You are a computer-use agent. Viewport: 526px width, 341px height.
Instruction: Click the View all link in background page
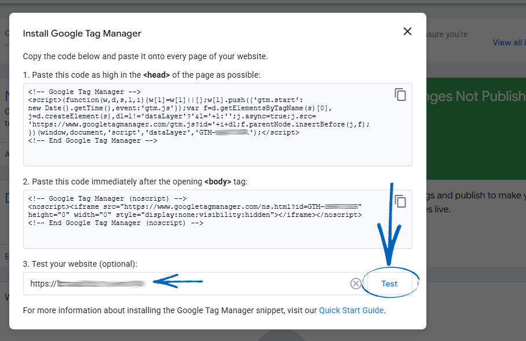509,43
